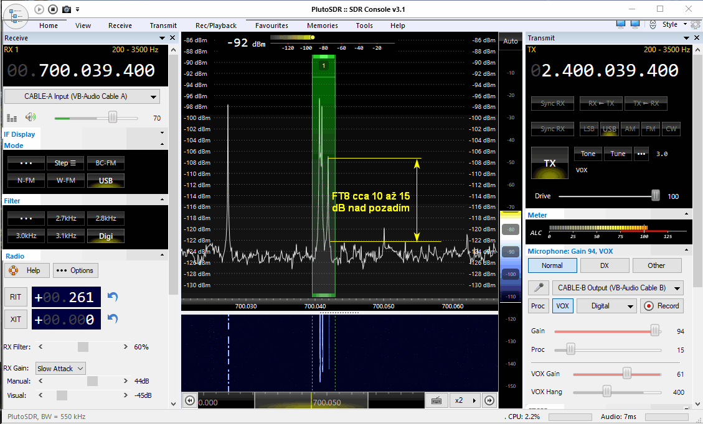This screenshot has width=703, height=424.
Task: Click the play button in title bar
Action: [39, 9]
